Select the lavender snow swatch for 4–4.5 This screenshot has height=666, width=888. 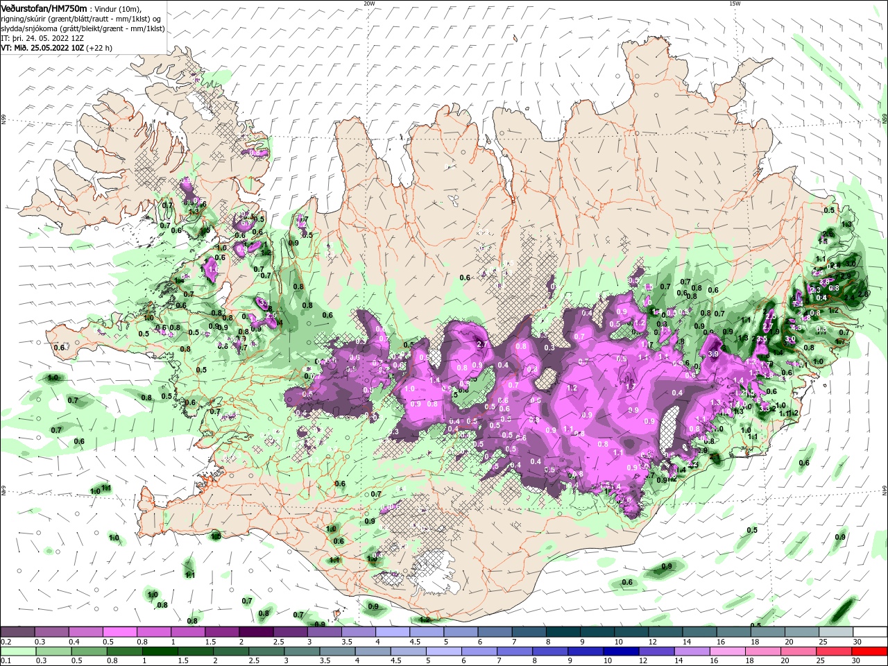(x=393, y=632)
